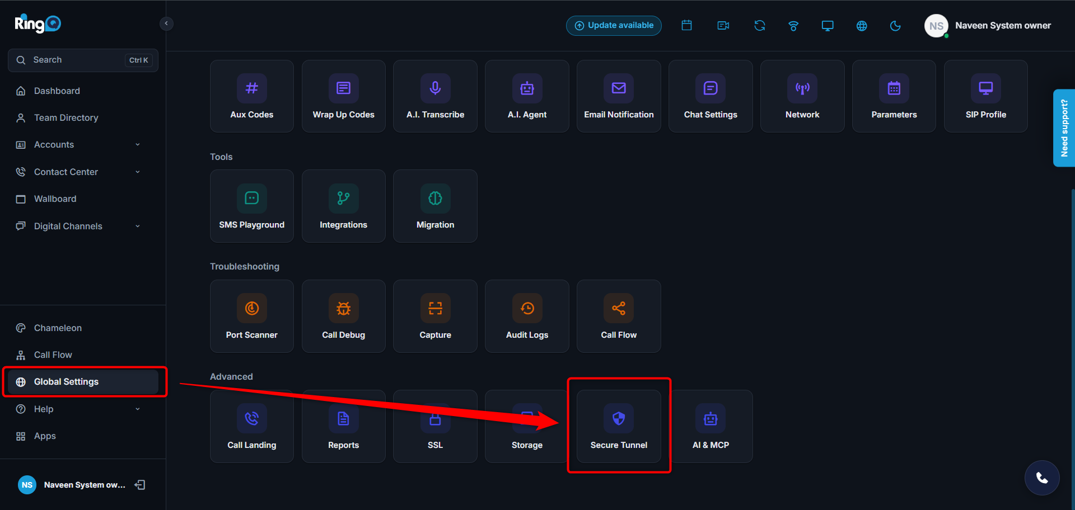
Task: Open the Network settings card
Action: 802,96
